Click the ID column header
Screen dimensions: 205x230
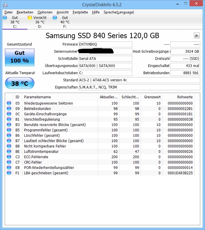[x=17, y=97]
